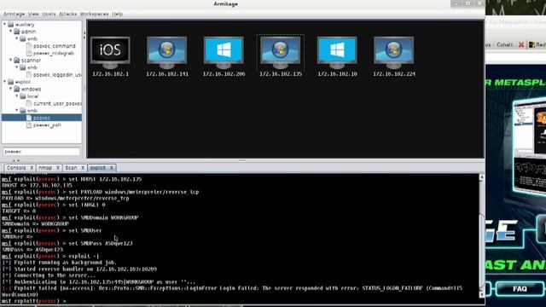Open the Help menu

[x=118, y=14]
